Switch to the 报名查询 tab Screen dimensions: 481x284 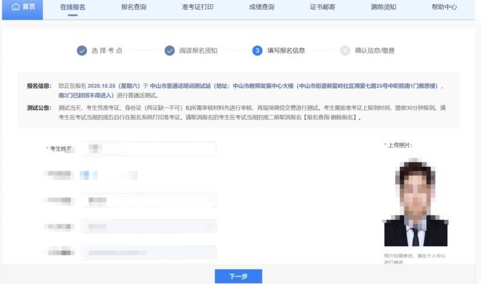[133, 8]
